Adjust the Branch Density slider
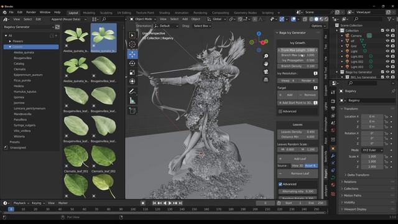Screen dimensions: 398x224 (297, 66)
